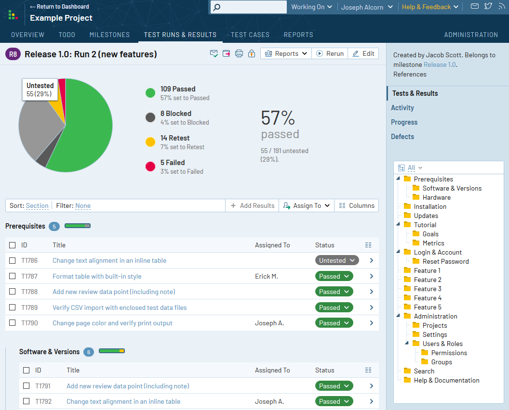The image size is (509, 410).
Task: Open the Release 1.0 milestone link
Action: tap(440, 64)
